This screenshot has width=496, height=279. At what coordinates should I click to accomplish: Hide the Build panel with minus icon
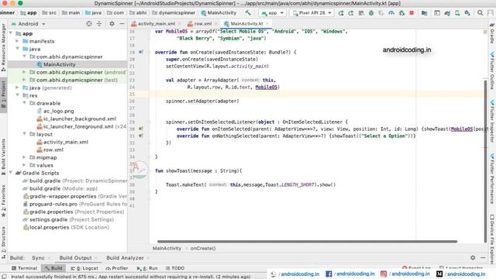coord(483,258)
